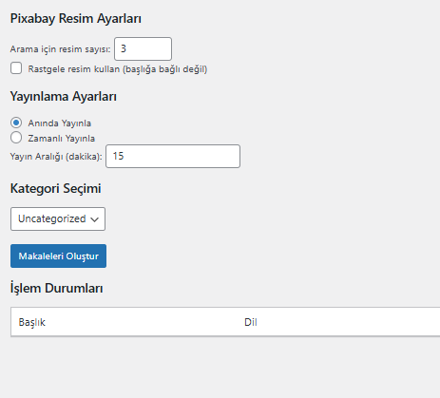Viewport: 440px width, 398px height.
Task: Click the Pixabay Resim Ayarları heading
Action: click(x=76, y=19)
